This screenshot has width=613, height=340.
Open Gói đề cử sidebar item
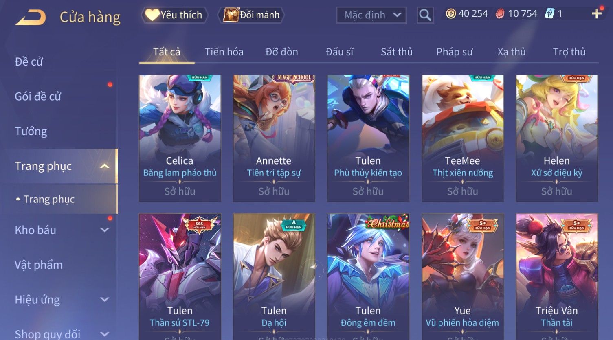(38, 97)
